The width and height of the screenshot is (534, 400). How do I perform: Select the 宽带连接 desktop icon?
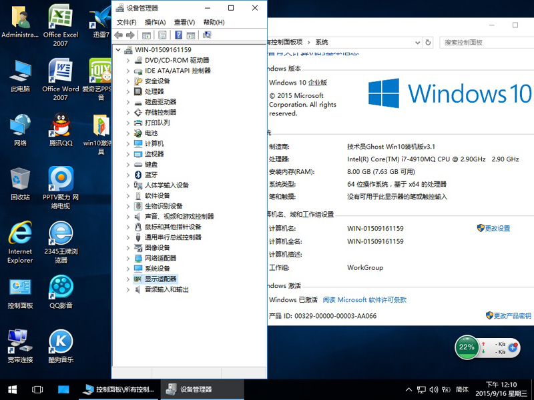coord(20,346)
